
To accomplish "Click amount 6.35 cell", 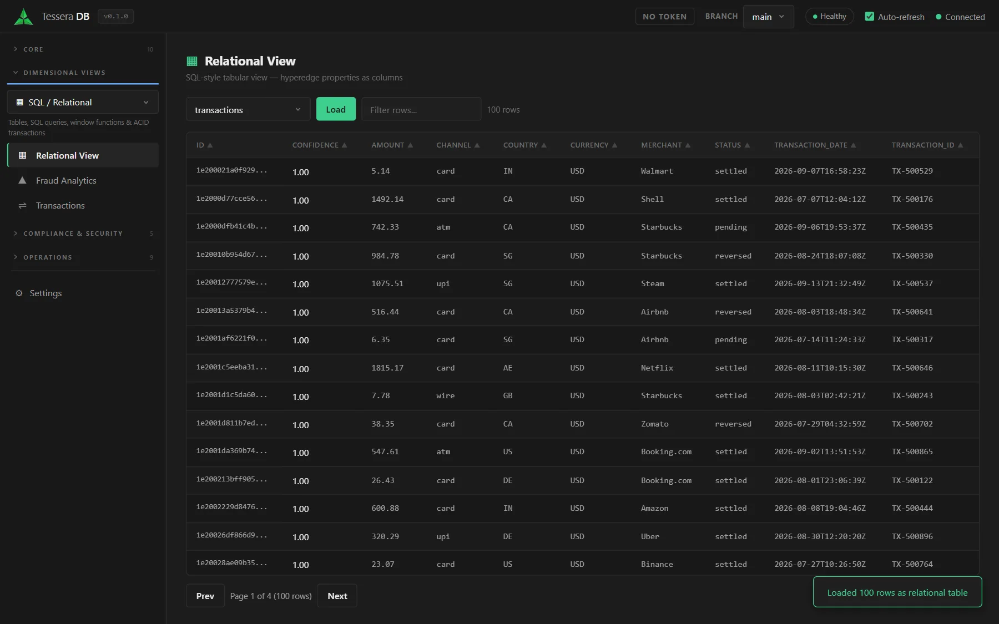I will [380, 339].
